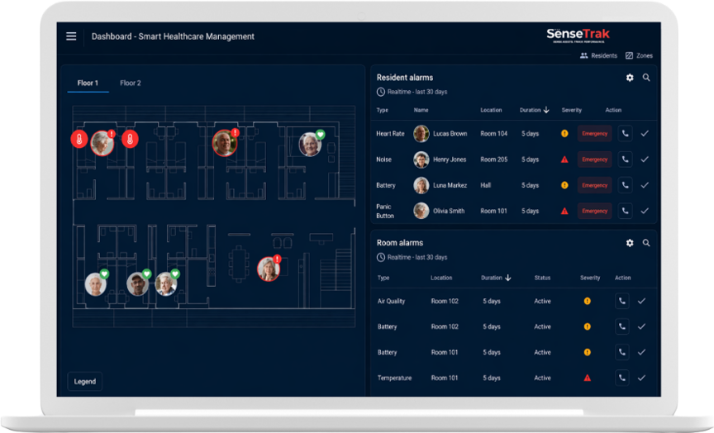Click Emergency button for Olivia Smith
The image size is (714, 433).
595,211
